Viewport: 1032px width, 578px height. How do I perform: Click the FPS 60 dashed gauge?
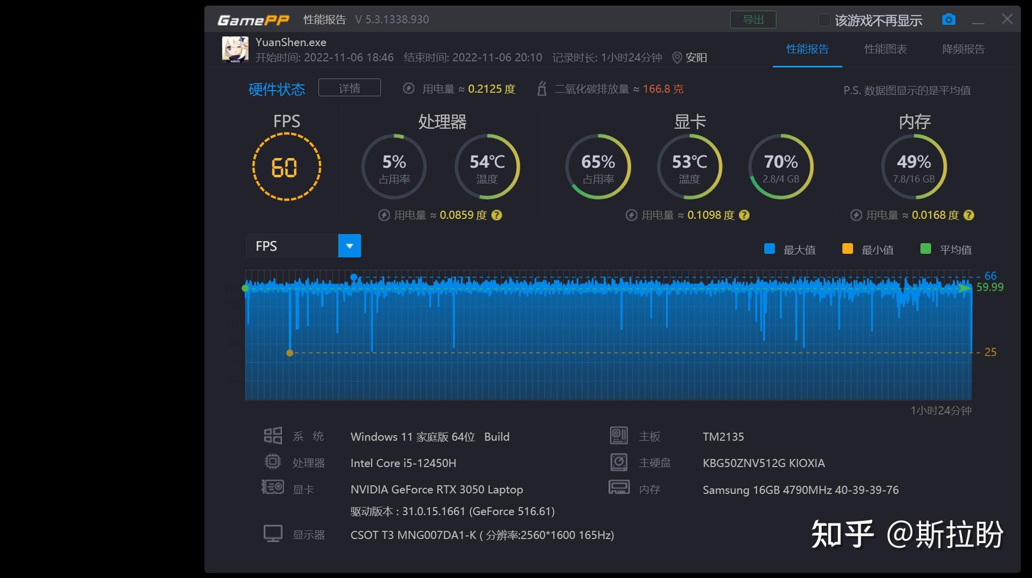pos(286,167)
